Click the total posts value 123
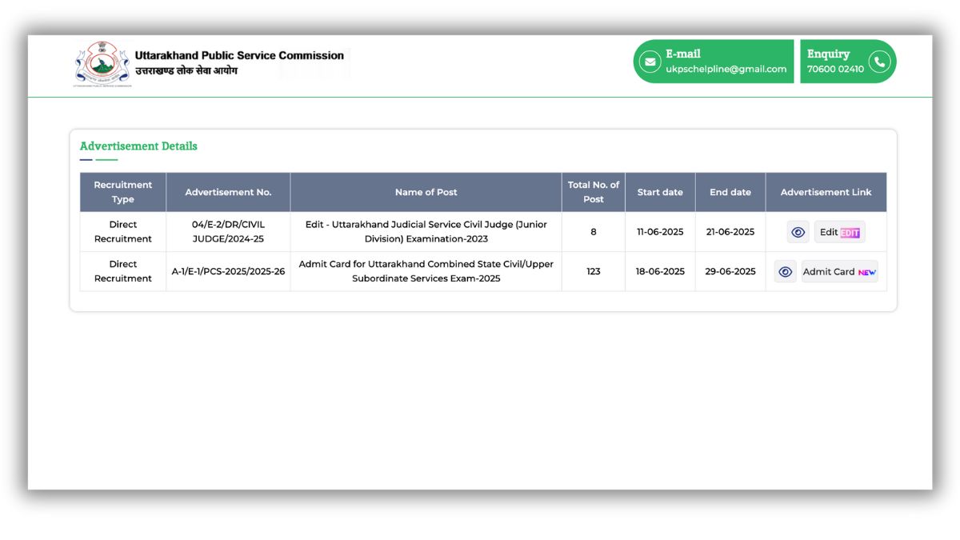 [594, 271]
